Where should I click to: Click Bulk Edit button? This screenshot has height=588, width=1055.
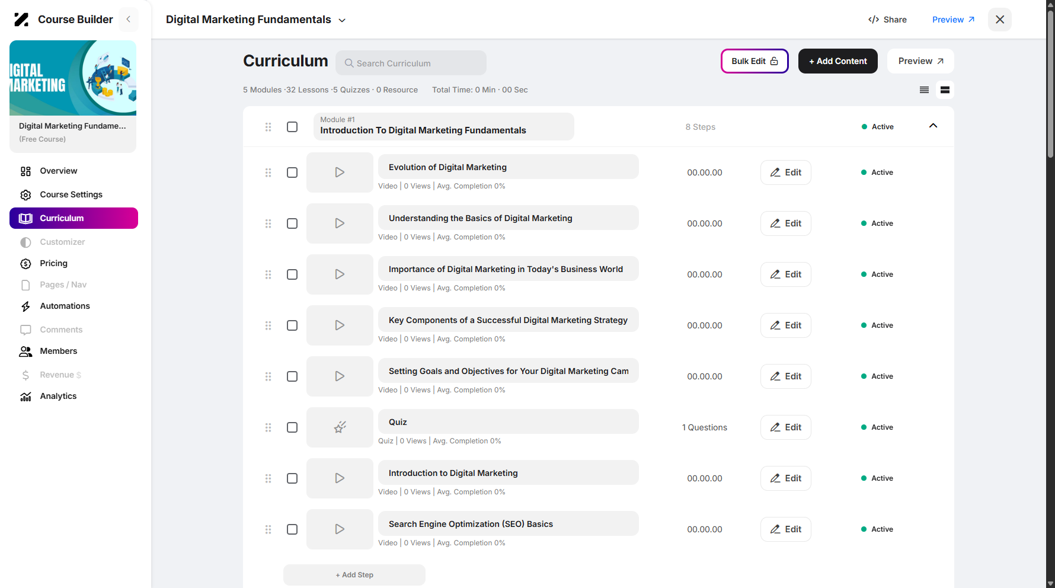click(x=755, y=61)
